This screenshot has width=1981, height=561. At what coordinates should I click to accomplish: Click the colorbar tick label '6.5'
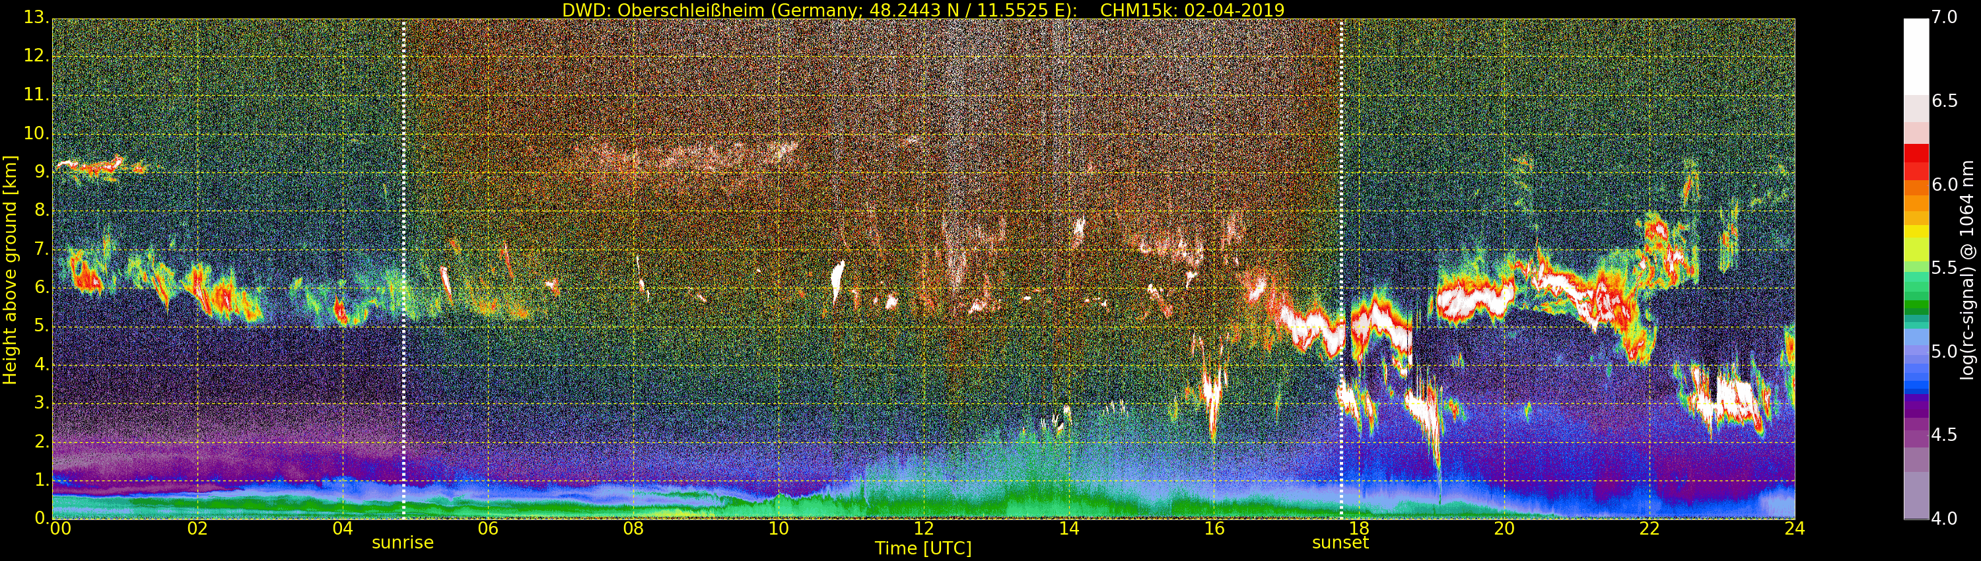click(1945, 101)
